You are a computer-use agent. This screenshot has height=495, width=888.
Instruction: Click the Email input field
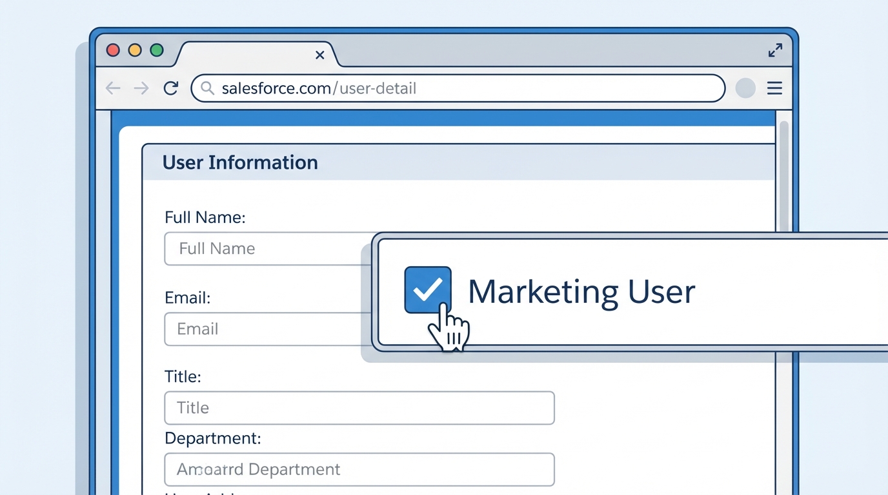pos(258,329)
